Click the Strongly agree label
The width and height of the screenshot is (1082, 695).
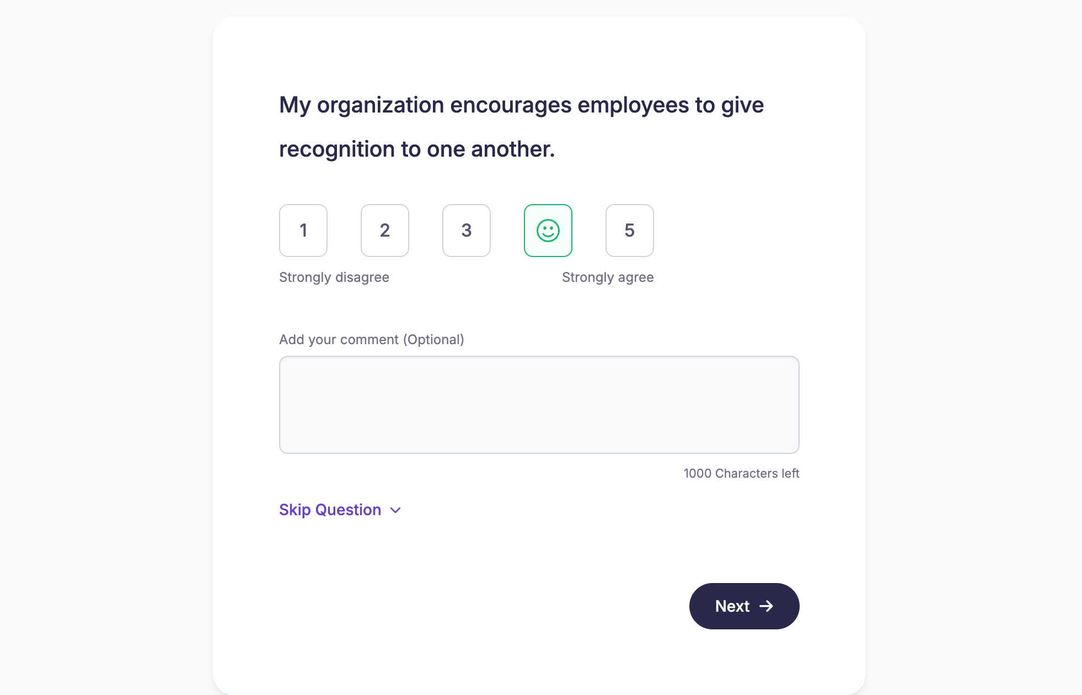(x=608, y=277)
